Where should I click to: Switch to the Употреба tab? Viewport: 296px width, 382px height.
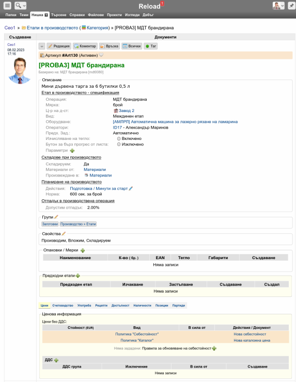pos(84,305)
